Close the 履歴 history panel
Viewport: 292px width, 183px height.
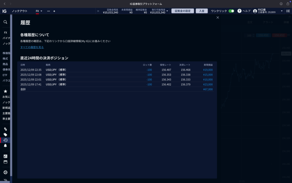(218, 18)
